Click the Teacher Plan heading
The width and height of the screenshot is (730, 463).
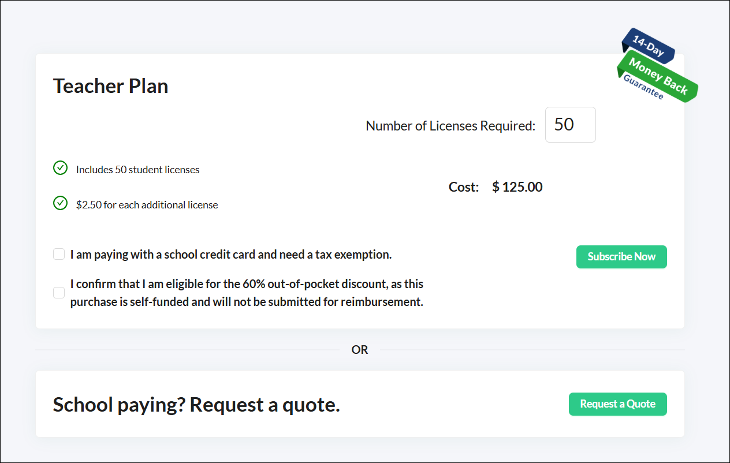(111, 86)
